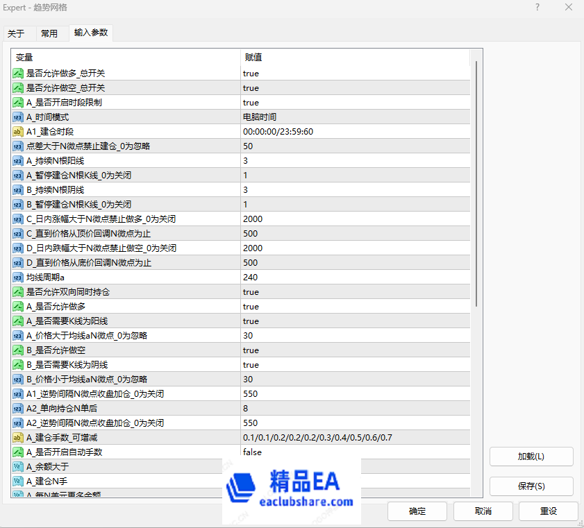Click the boolean icon beside A_是否允许做多
Screen dimensions: 584x528
pos(18,307)
